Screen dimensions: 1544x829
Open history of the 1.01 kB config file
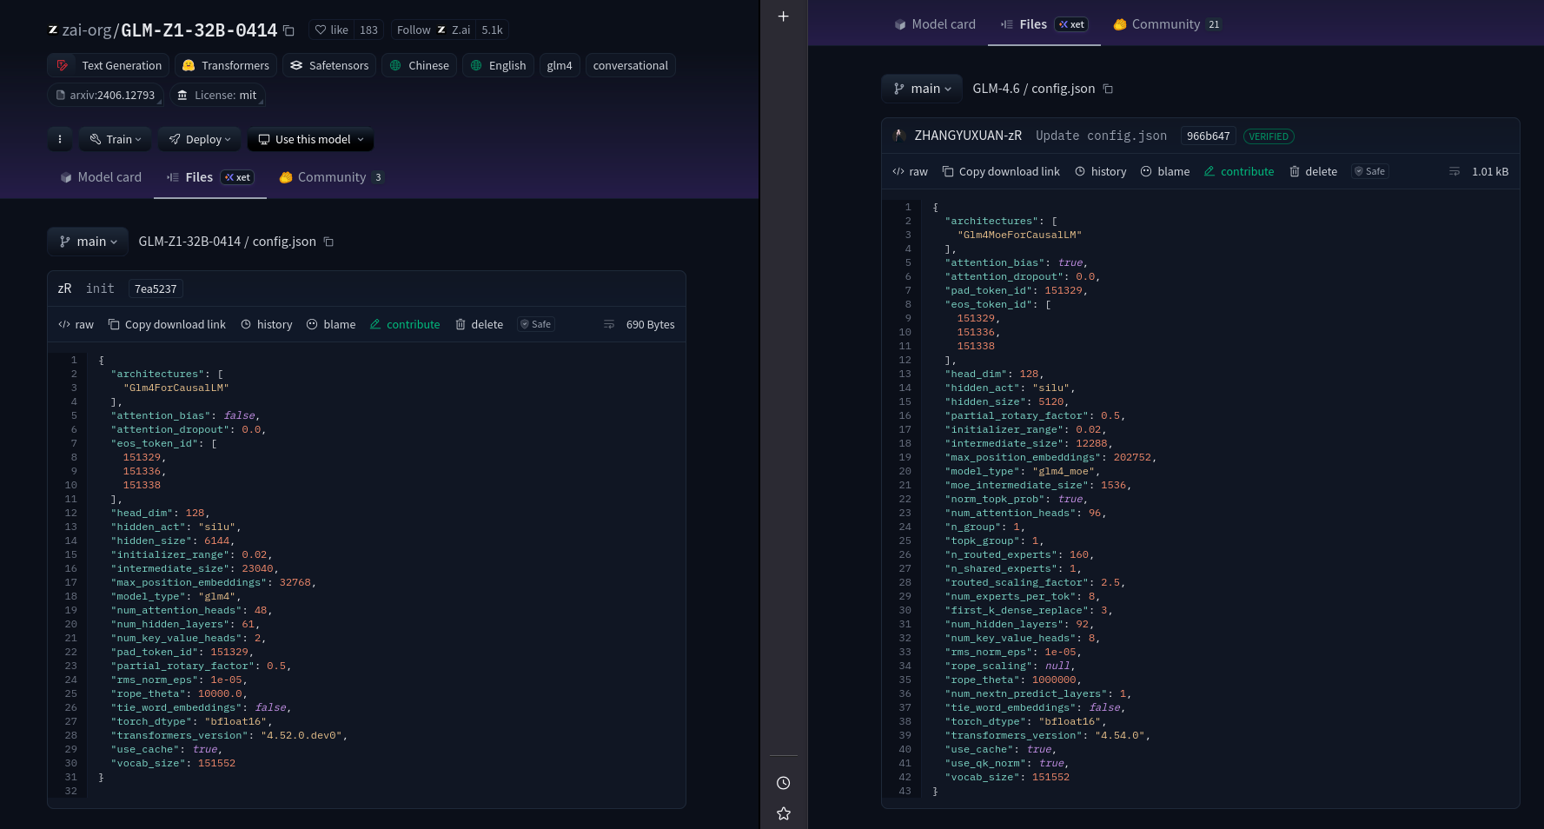coord(1101,171)
